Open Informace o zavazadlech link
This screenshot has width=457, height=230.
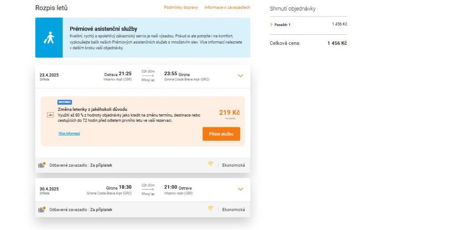click(x=227, y=8)
